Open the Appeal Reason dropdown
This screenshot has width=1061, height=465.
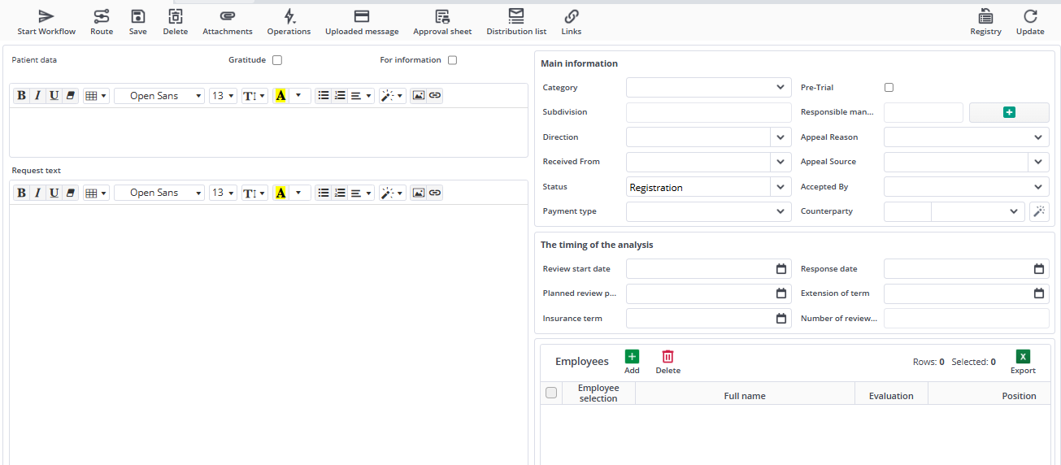coord(967,137)
